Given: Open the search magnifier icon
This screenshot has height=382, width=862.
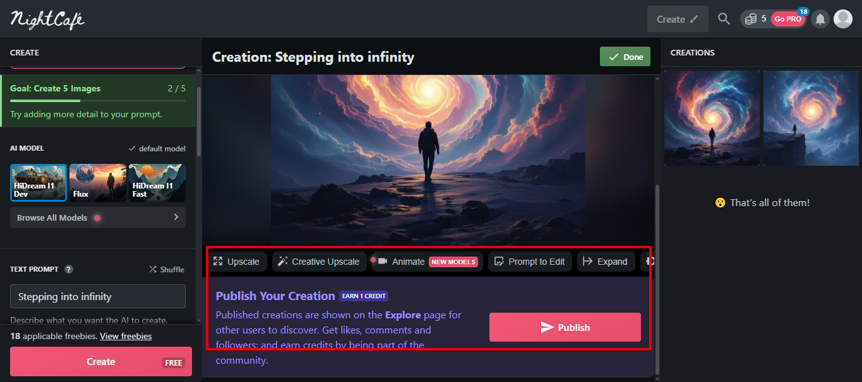Looking at the screenshot, I should pyautogui.click(x=724, y=19).
